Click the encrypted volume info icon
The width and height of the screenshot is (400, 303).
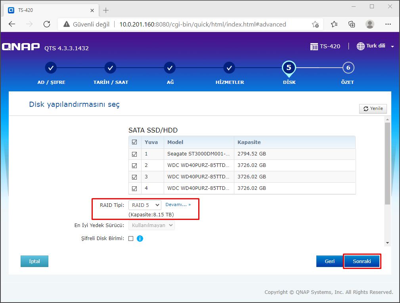point(140,239)
